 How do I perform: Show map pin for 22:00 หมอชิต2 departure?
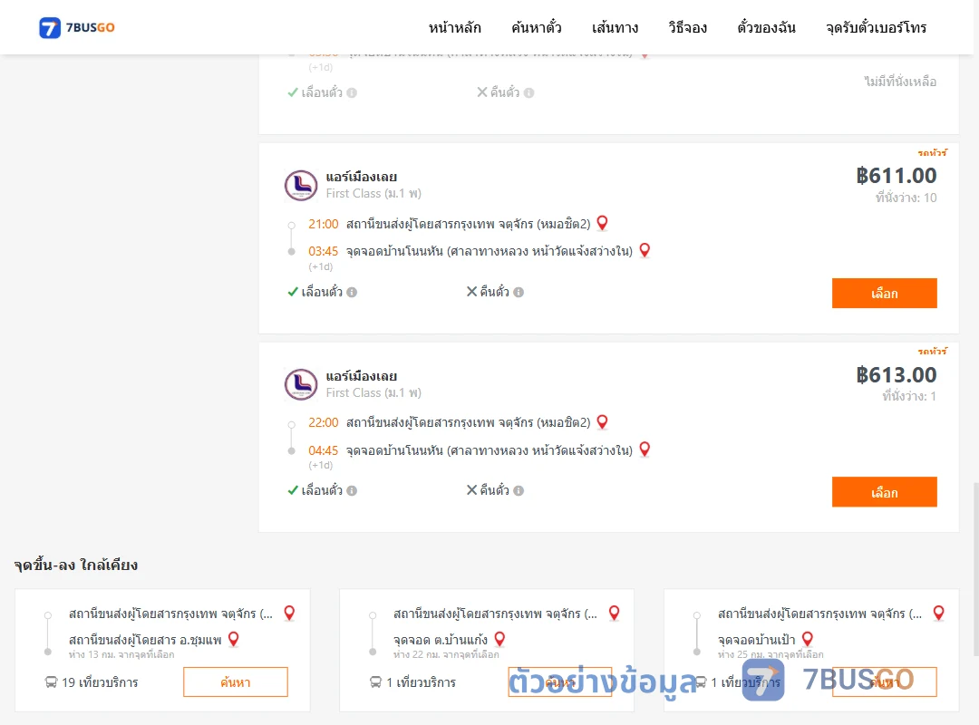tap(603, 422)
